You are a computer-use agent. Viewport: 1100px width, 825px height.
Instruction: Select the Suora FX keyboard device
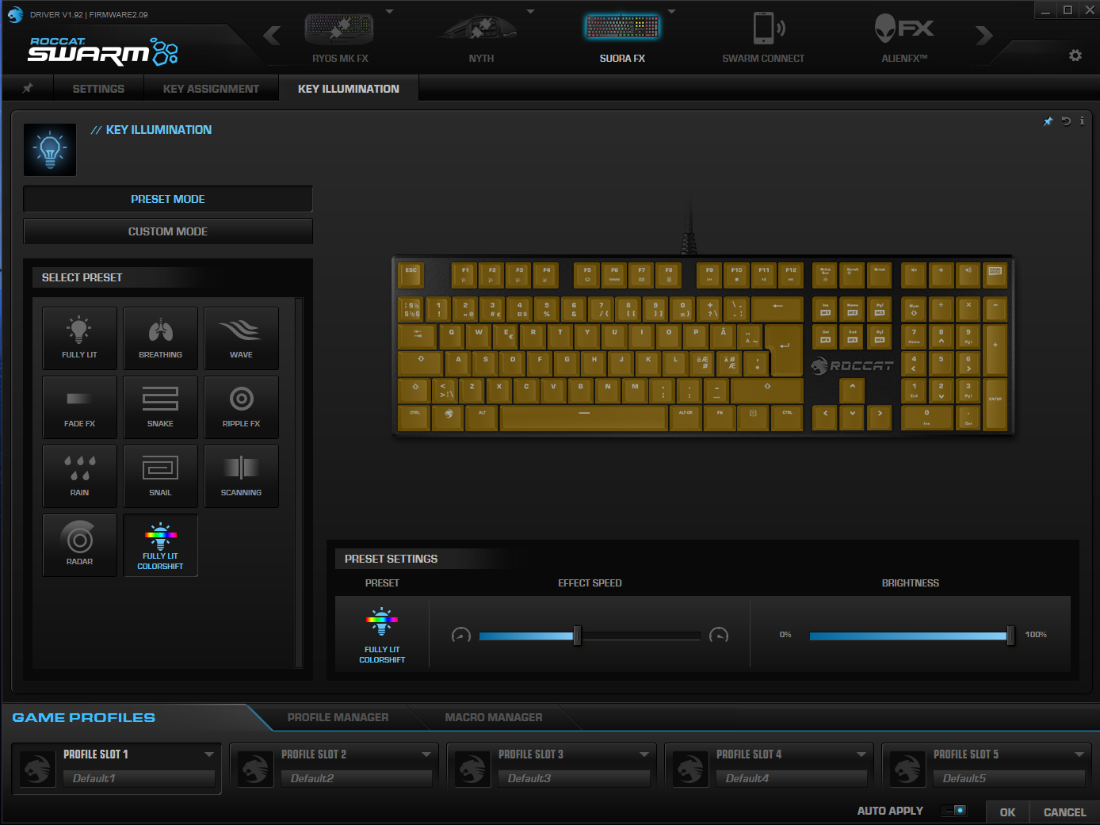coord(622,37)
